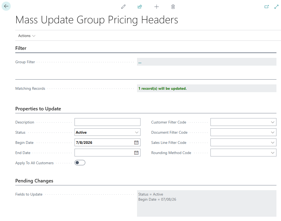Click the 'Status = Active' line
281x221 pixels.
[151, 194]
